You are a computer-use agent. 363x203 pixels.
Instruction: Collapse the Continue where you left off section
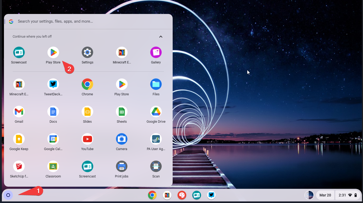(x=161, y=37)
